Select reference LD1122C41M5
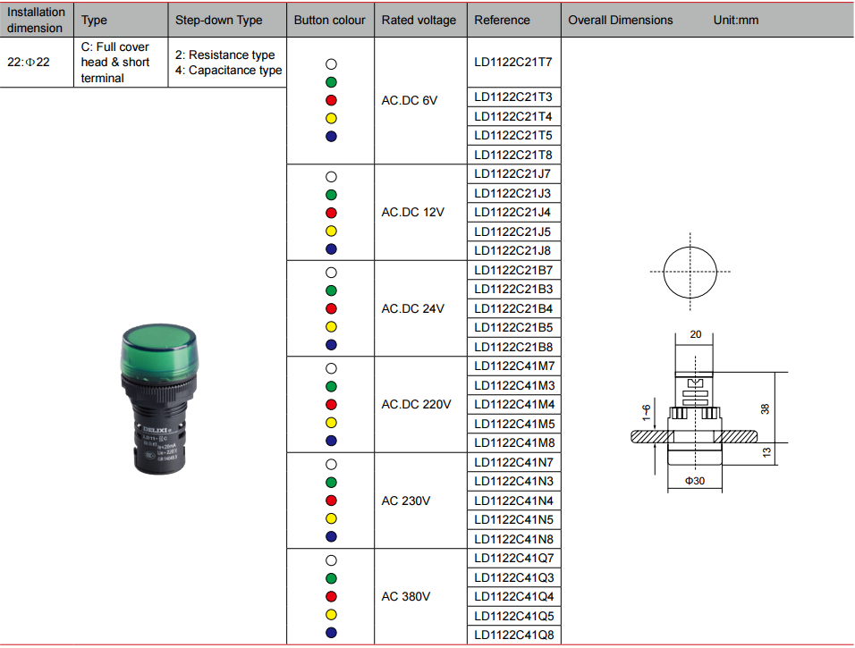 514,424
